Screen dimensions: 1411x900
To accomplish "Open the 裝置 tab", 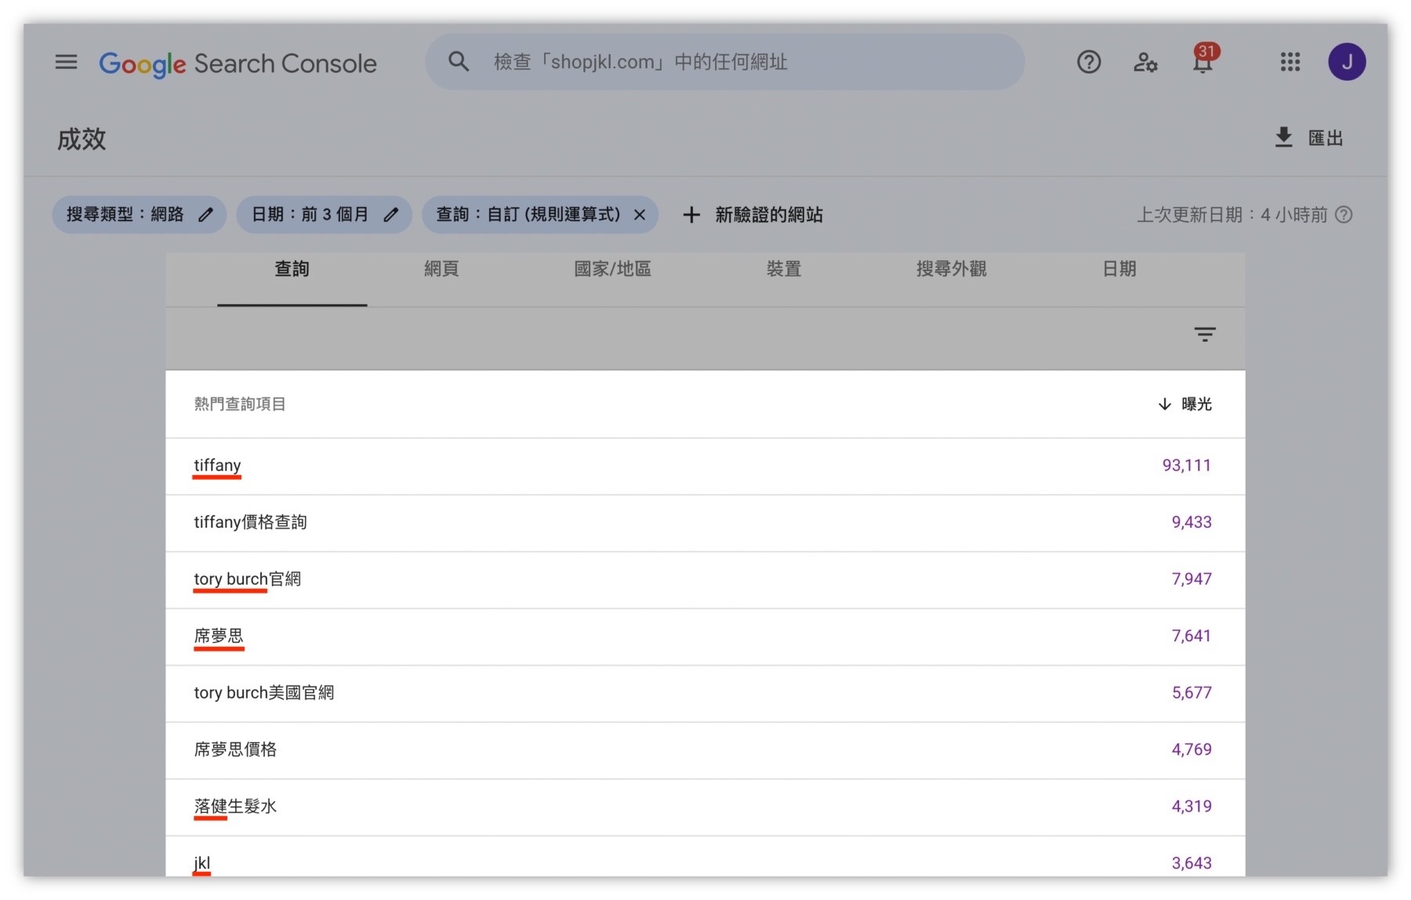I will (783, 269).
